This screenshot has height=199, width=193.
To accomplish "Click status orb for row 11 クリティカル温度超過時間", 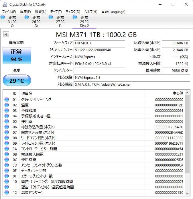I will pyautogui.click(x=7, y=187).
